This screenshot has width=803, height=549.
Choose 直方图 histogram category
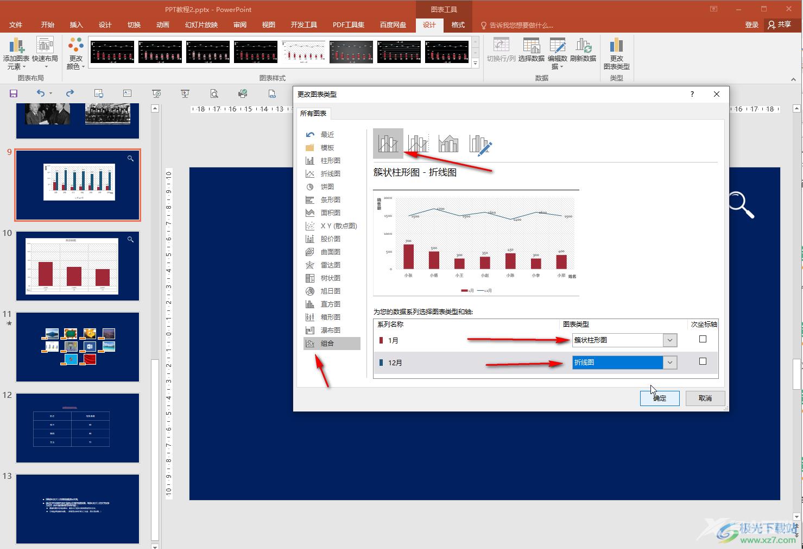[x=332, y=304]
